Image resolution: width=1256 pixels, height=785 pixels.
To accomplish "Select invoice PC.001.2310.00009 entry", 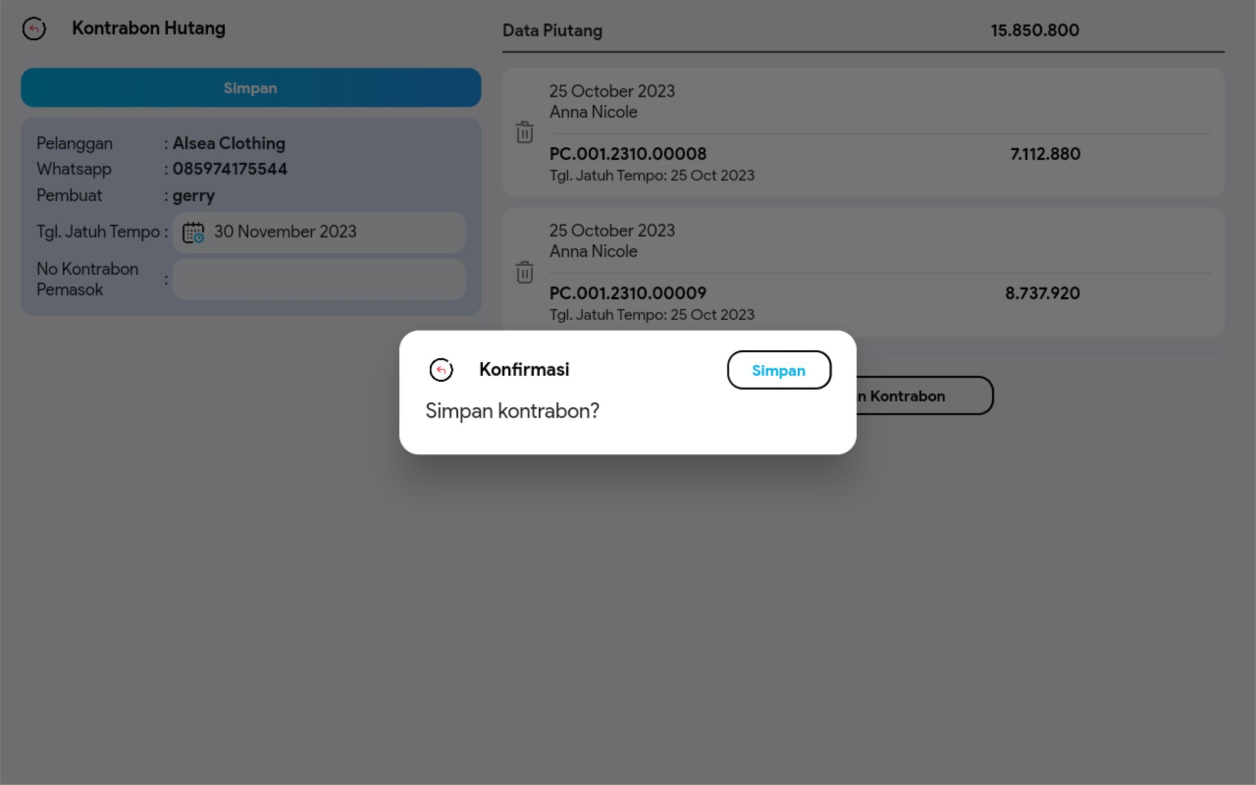I will [628, 293].
